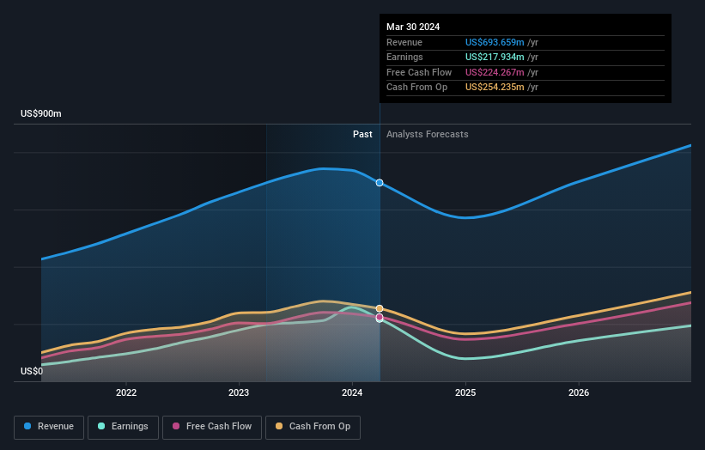Click the US$254.235m cash from op value

tap(495, 88)
